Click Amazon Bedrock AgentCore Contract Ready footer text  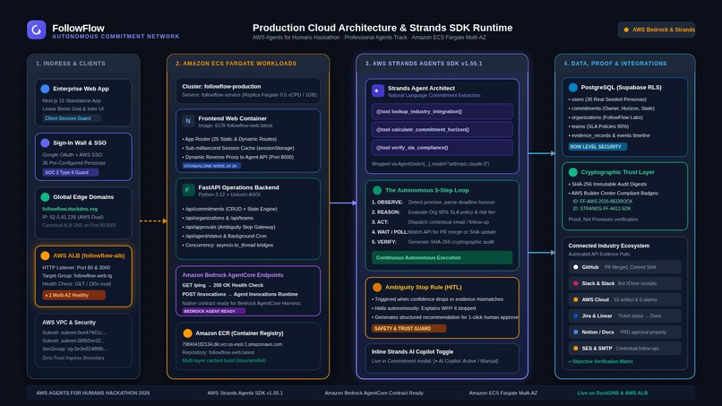[374, 393]
